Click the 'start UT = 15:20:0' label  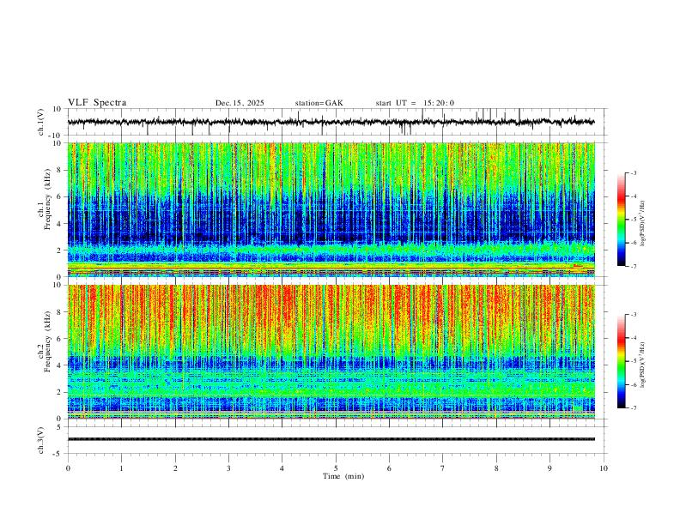coord(415,103)
